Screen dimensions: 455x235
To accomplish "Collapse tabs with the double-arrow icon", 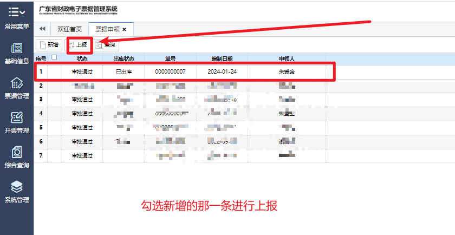I will click(42, 29).
